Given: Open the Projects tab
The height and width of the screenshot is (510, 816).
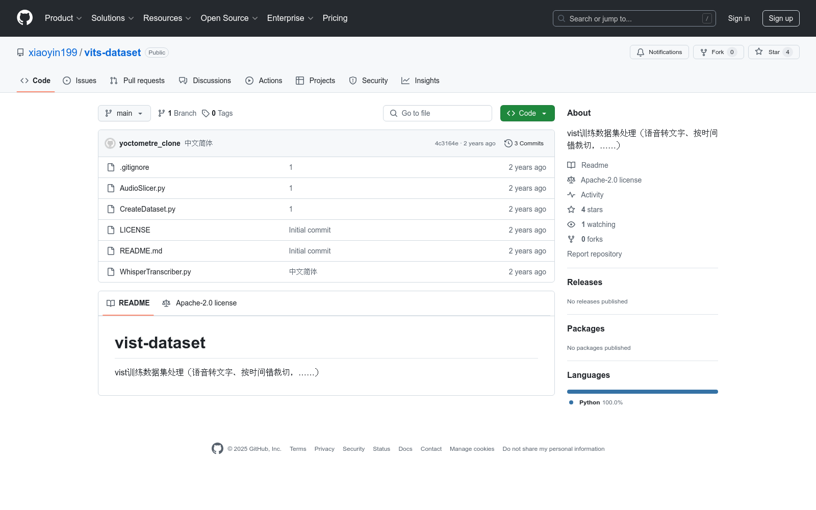Looking at the screenshot, I should point(316,81).
